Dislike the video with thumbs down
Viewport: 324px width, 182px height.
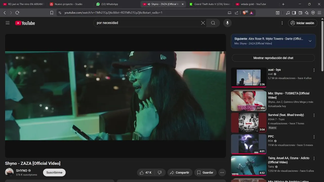(x=160, y=173)
